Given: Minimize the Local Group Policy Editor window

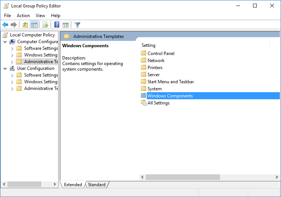Looking at the screenshot, I should [x=238, y=6].
